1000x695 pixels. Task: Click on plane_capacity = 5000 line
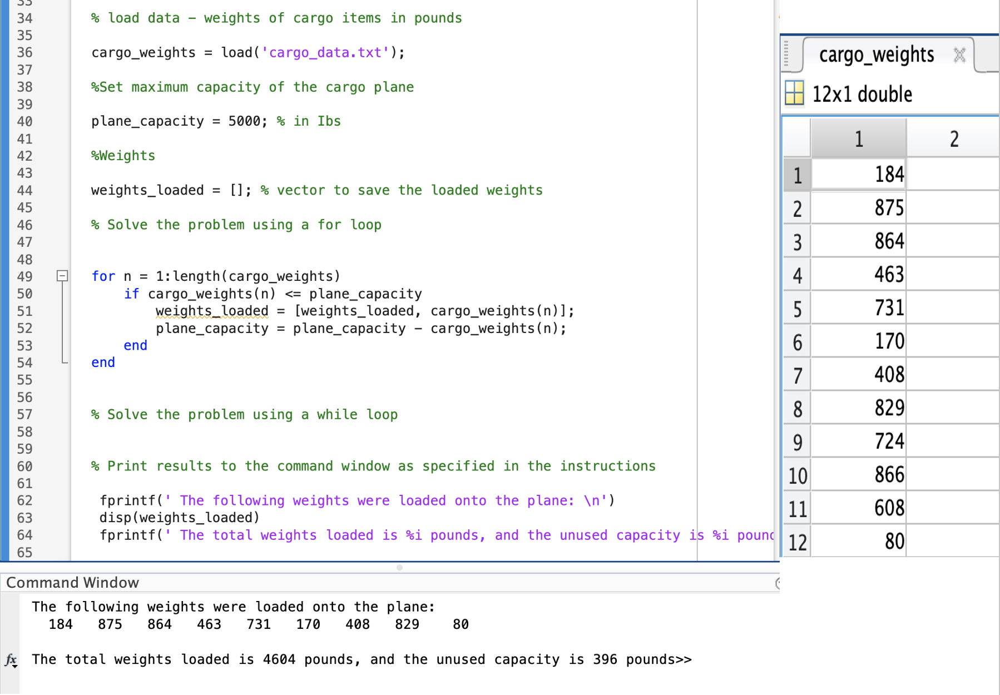point(216,121)
